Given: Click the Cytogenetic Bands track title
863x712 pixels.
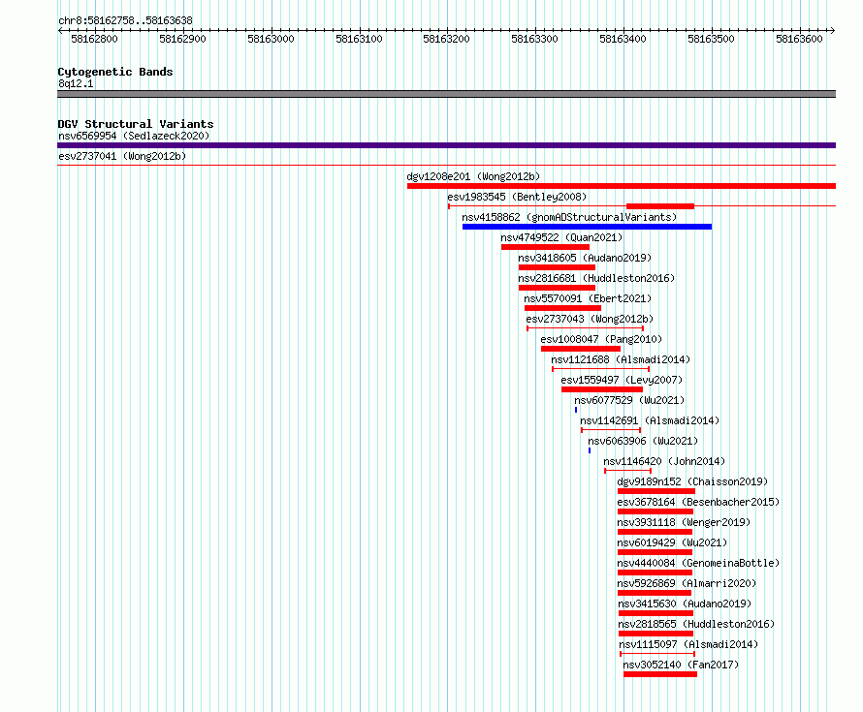Looking at the screenshot, I should tap(115, 72).
